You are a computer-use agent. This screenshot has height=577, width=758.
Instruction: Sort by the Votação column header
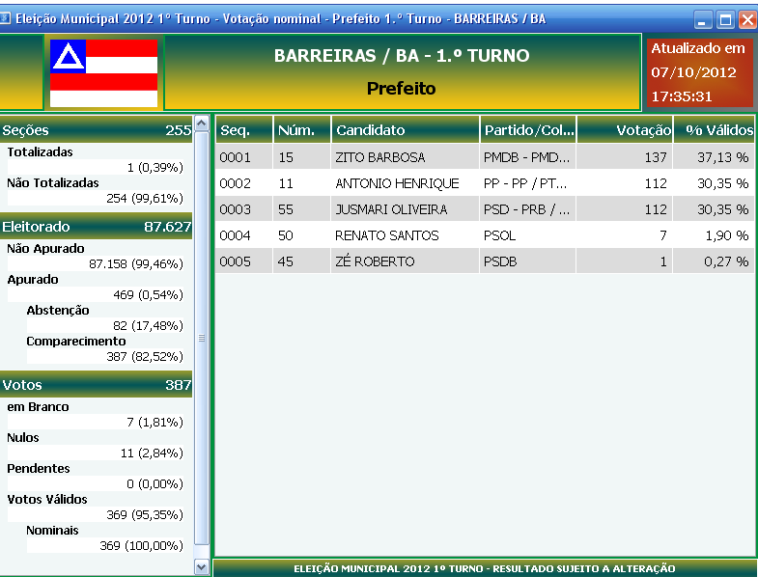click(626, 130)
